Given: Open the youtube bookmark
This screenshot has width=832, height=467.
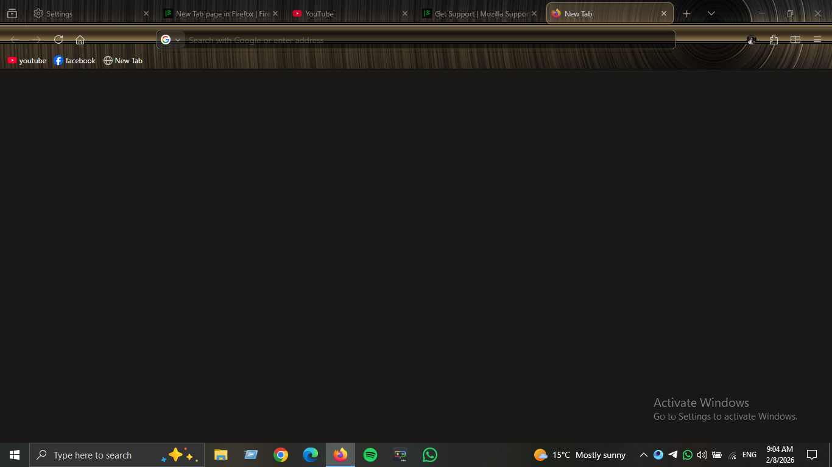Looking at the screenshot, I should click(x=27, y=61).
